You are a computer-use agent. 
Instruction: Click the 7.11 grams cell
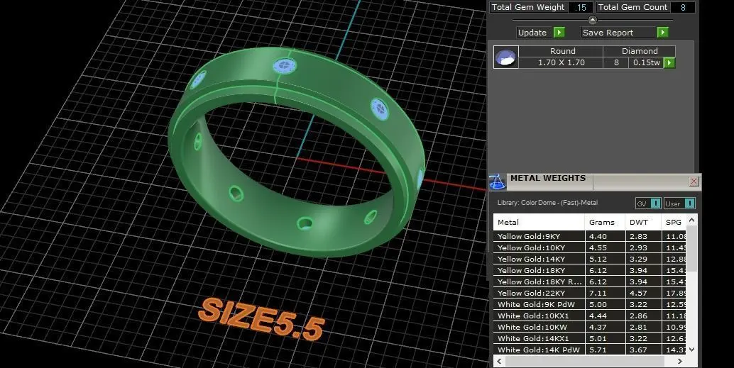[605, 293]
